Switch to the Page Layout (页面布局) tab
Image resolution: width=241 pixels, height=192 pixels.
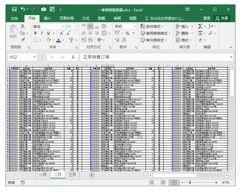pyautogui.click(x=66, y=18)
